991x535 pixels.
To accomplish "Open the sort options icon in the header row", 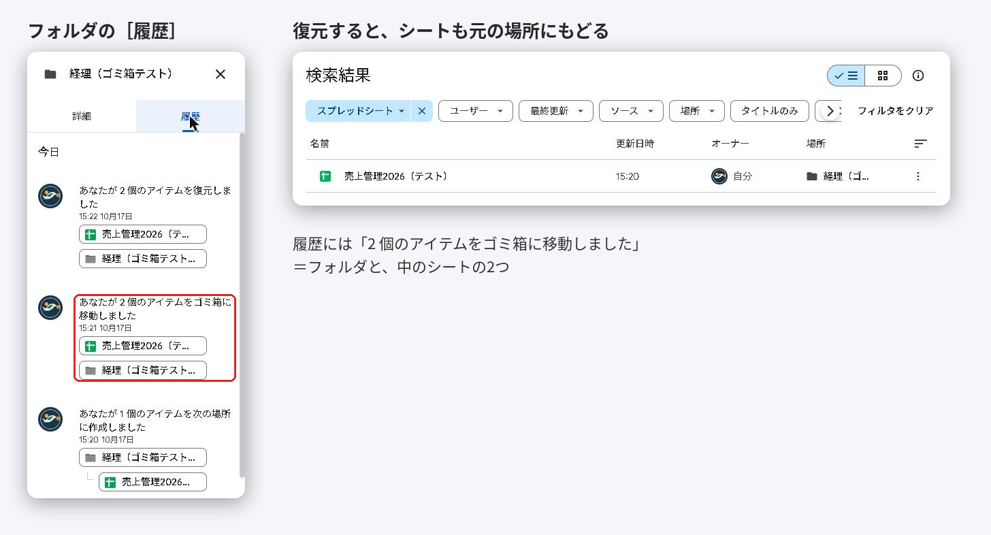I will click(920, 144).
